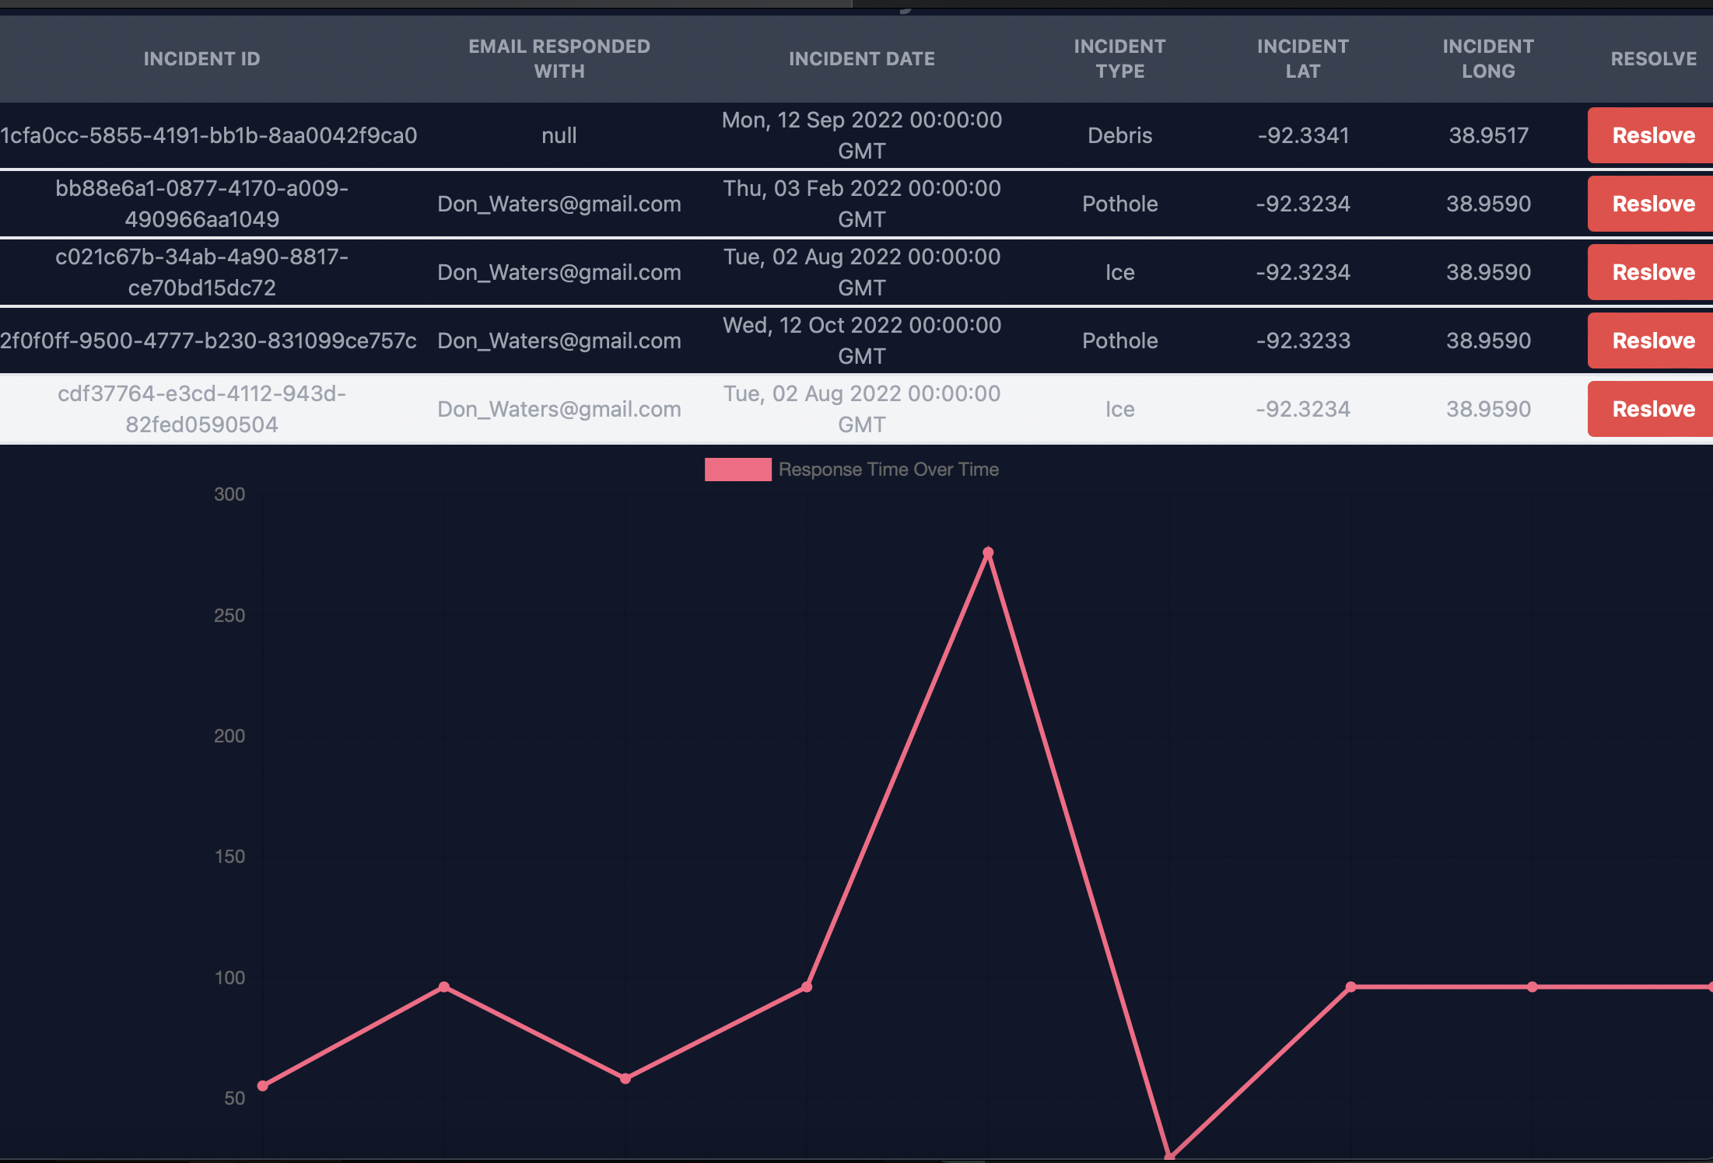Select highlighted row ID cdf37764-e3cd-4112-943d

[201, 409]
